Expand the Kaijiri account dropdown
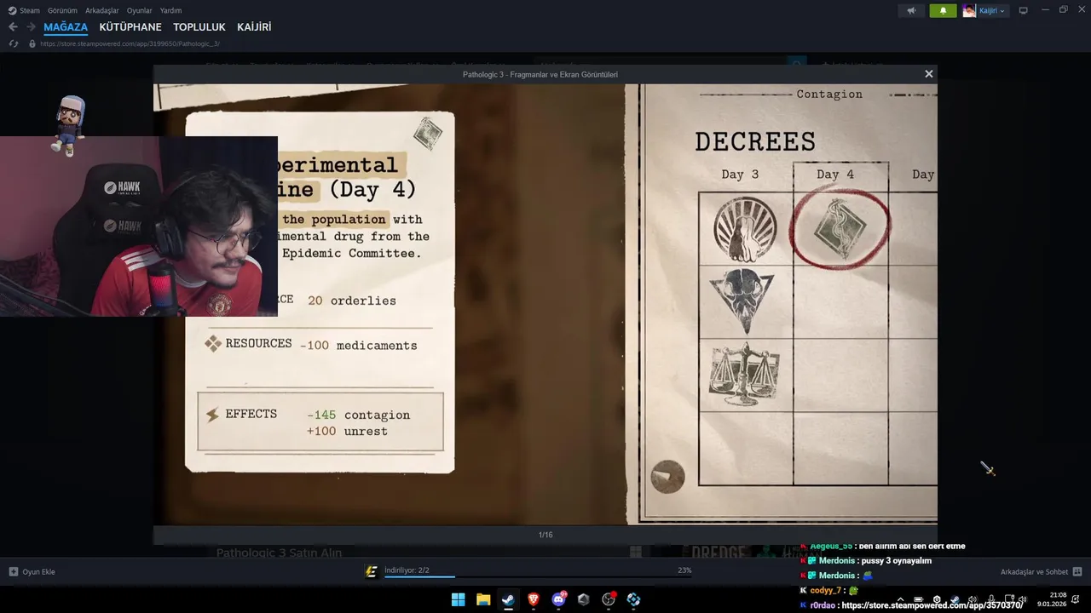 tap(991, 10)
